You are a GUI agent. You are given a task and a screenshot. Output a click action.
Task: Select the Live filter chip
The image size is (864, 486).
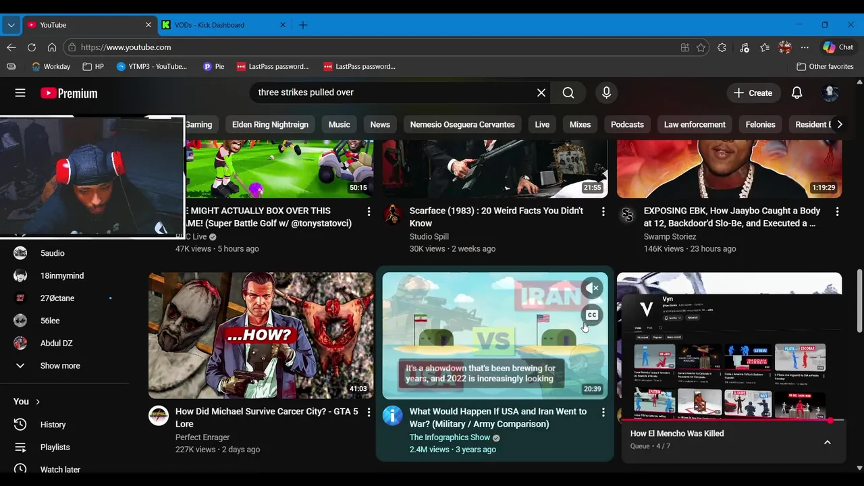[542, 124]
